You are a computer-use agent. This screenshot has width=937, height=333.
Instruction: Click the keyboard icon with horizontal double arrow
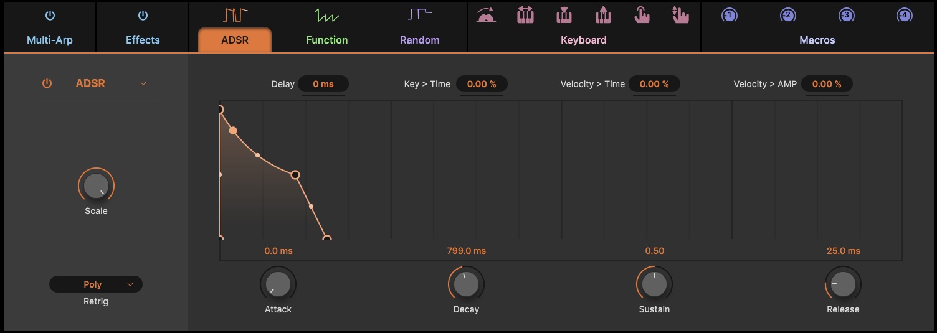coord(525,14)
